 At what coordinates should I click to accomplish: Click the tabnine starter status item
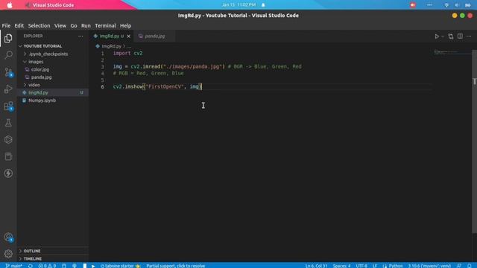[120, 266]
